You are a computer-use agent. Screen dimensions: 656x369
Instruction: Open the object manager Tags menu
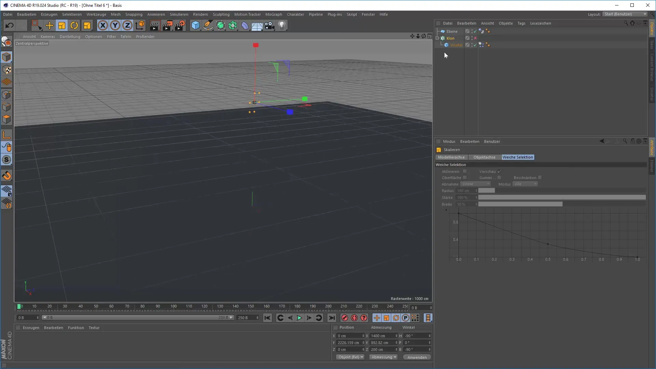(521, 23)
